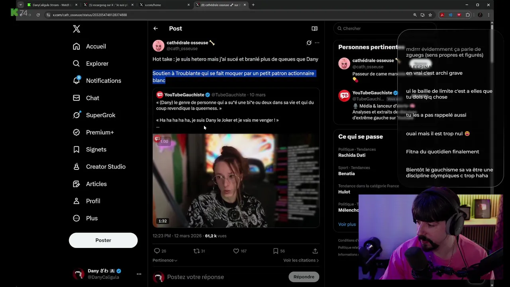The image size is (510, 287).
Task: Open the Chat section
Action: 86,98
